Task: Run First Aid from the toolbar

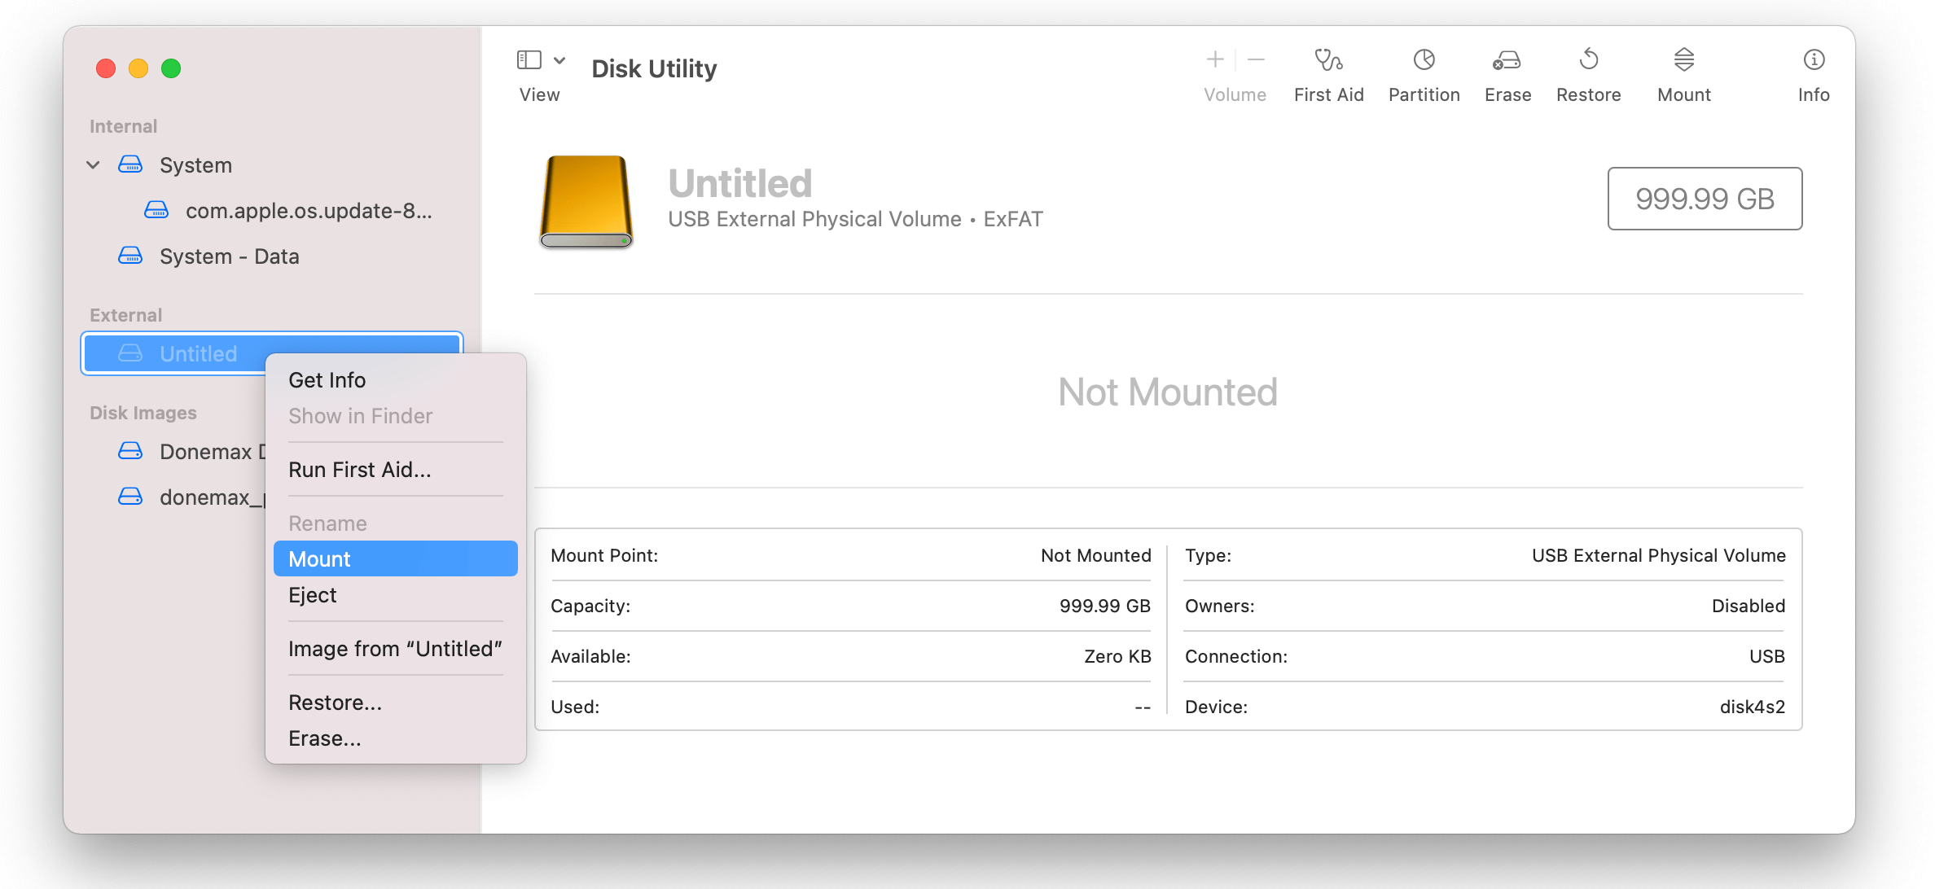Action: [1328, 73]
